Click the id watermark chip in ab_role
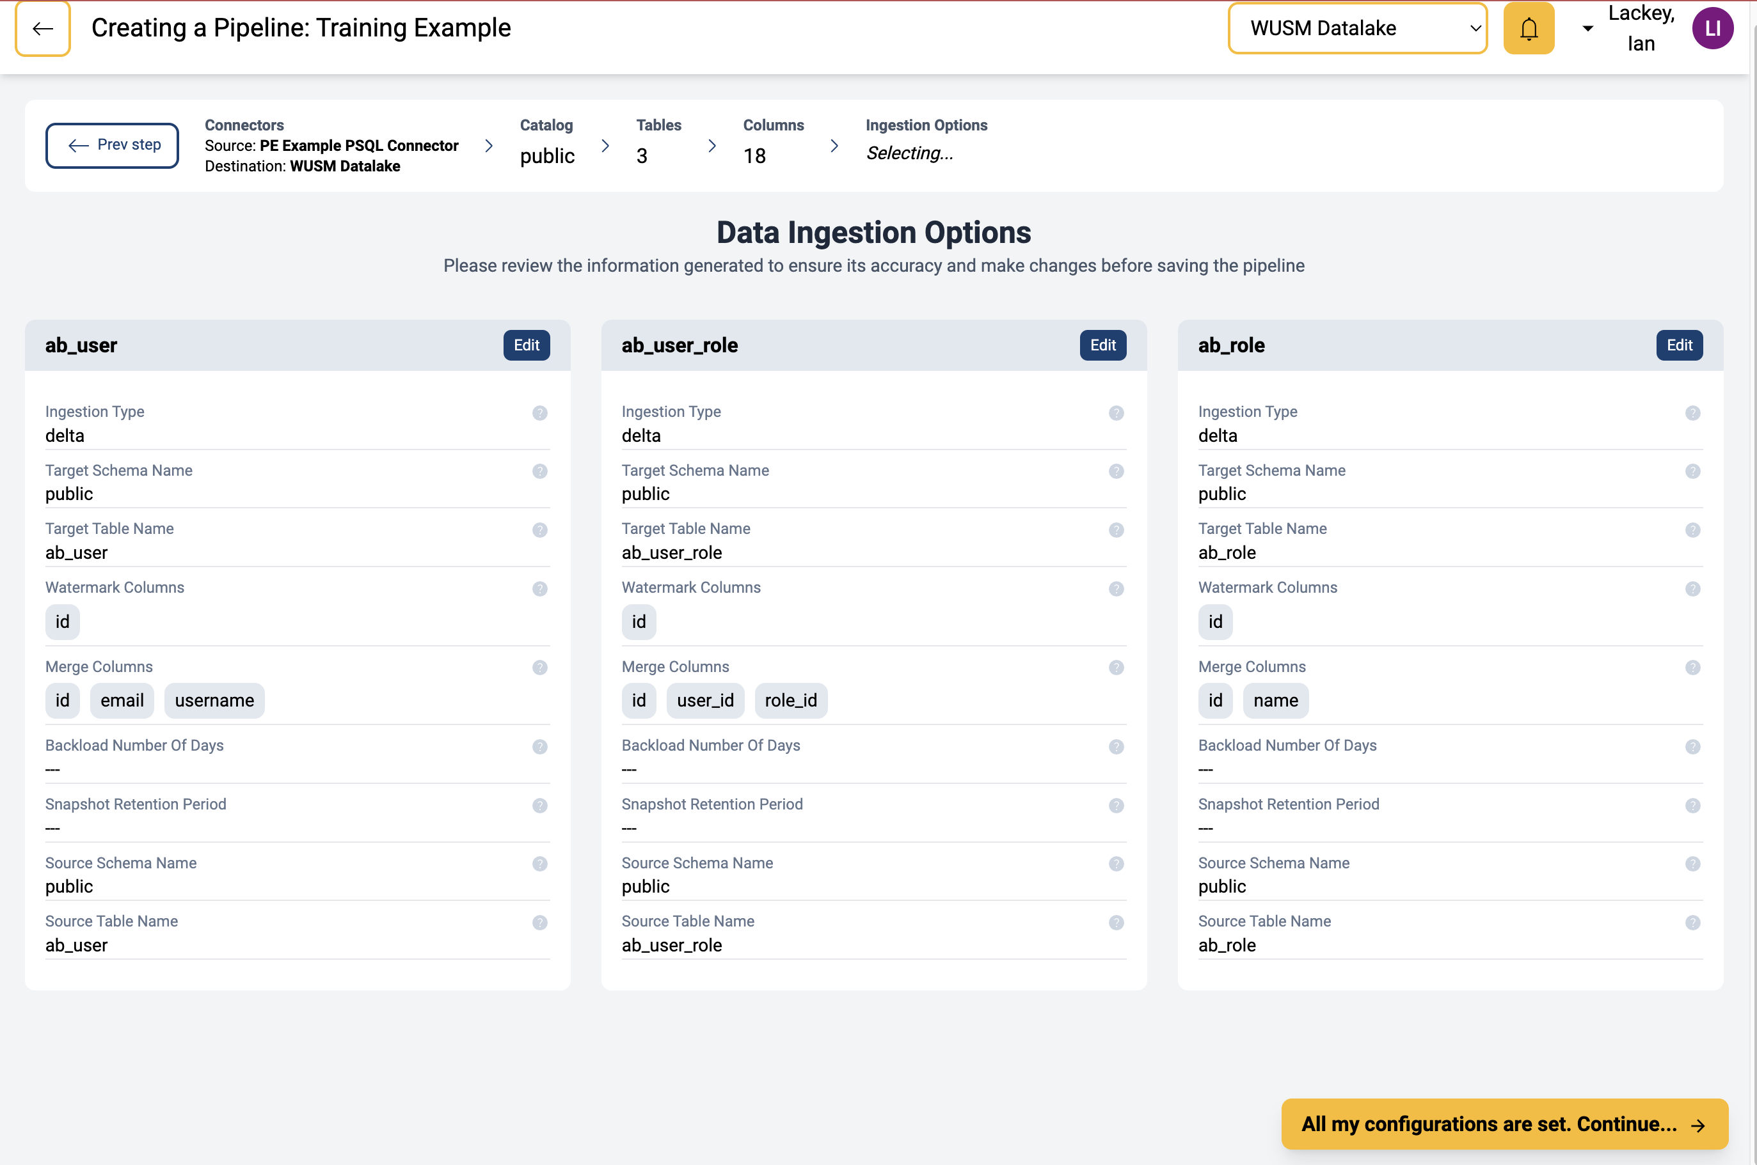 click(1215, 621)
